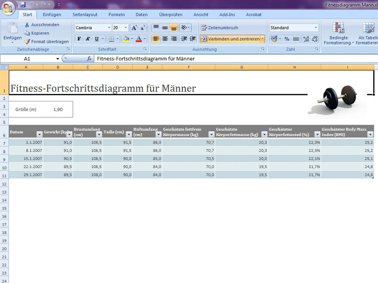
Task: Apply red font color A
Action: pos(138,39)
